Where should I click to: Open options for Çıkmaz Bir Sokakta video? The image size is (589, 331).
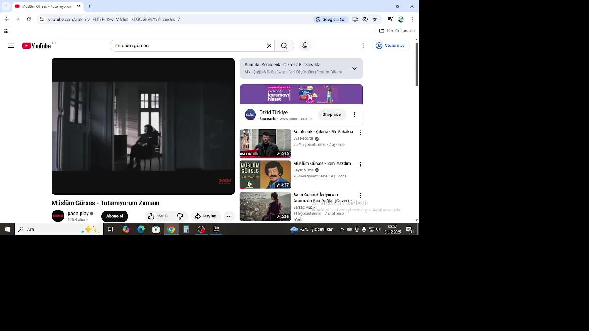(360, 132)
